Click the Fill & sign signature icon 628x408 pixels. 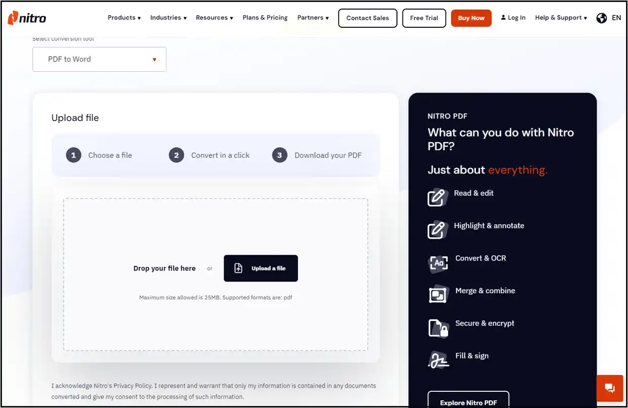click(438, 360)
